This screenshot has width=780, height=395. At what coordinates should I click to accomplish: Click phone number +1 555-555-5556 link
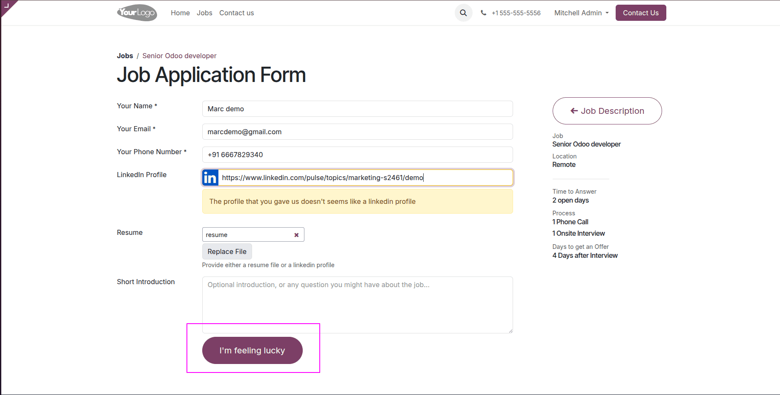[516, 13]
